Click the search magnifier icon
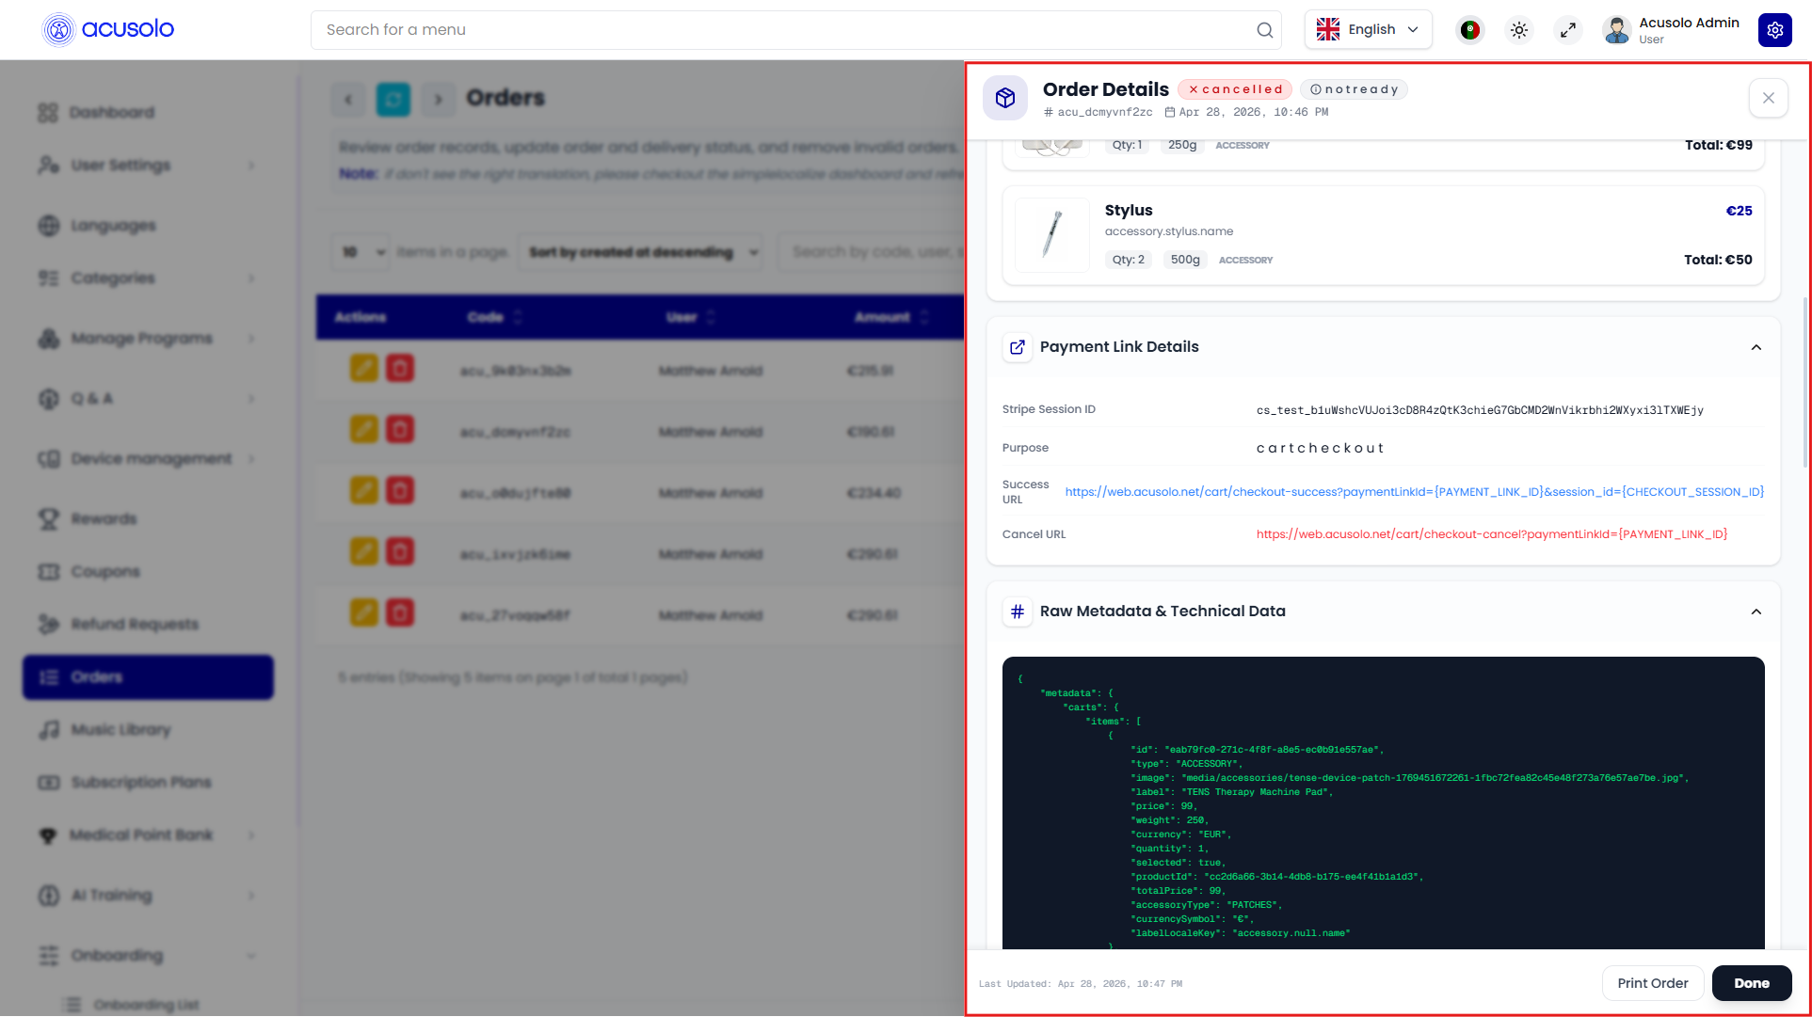The height and width of the screenshot is (1017, 1812). [1264, 30]
